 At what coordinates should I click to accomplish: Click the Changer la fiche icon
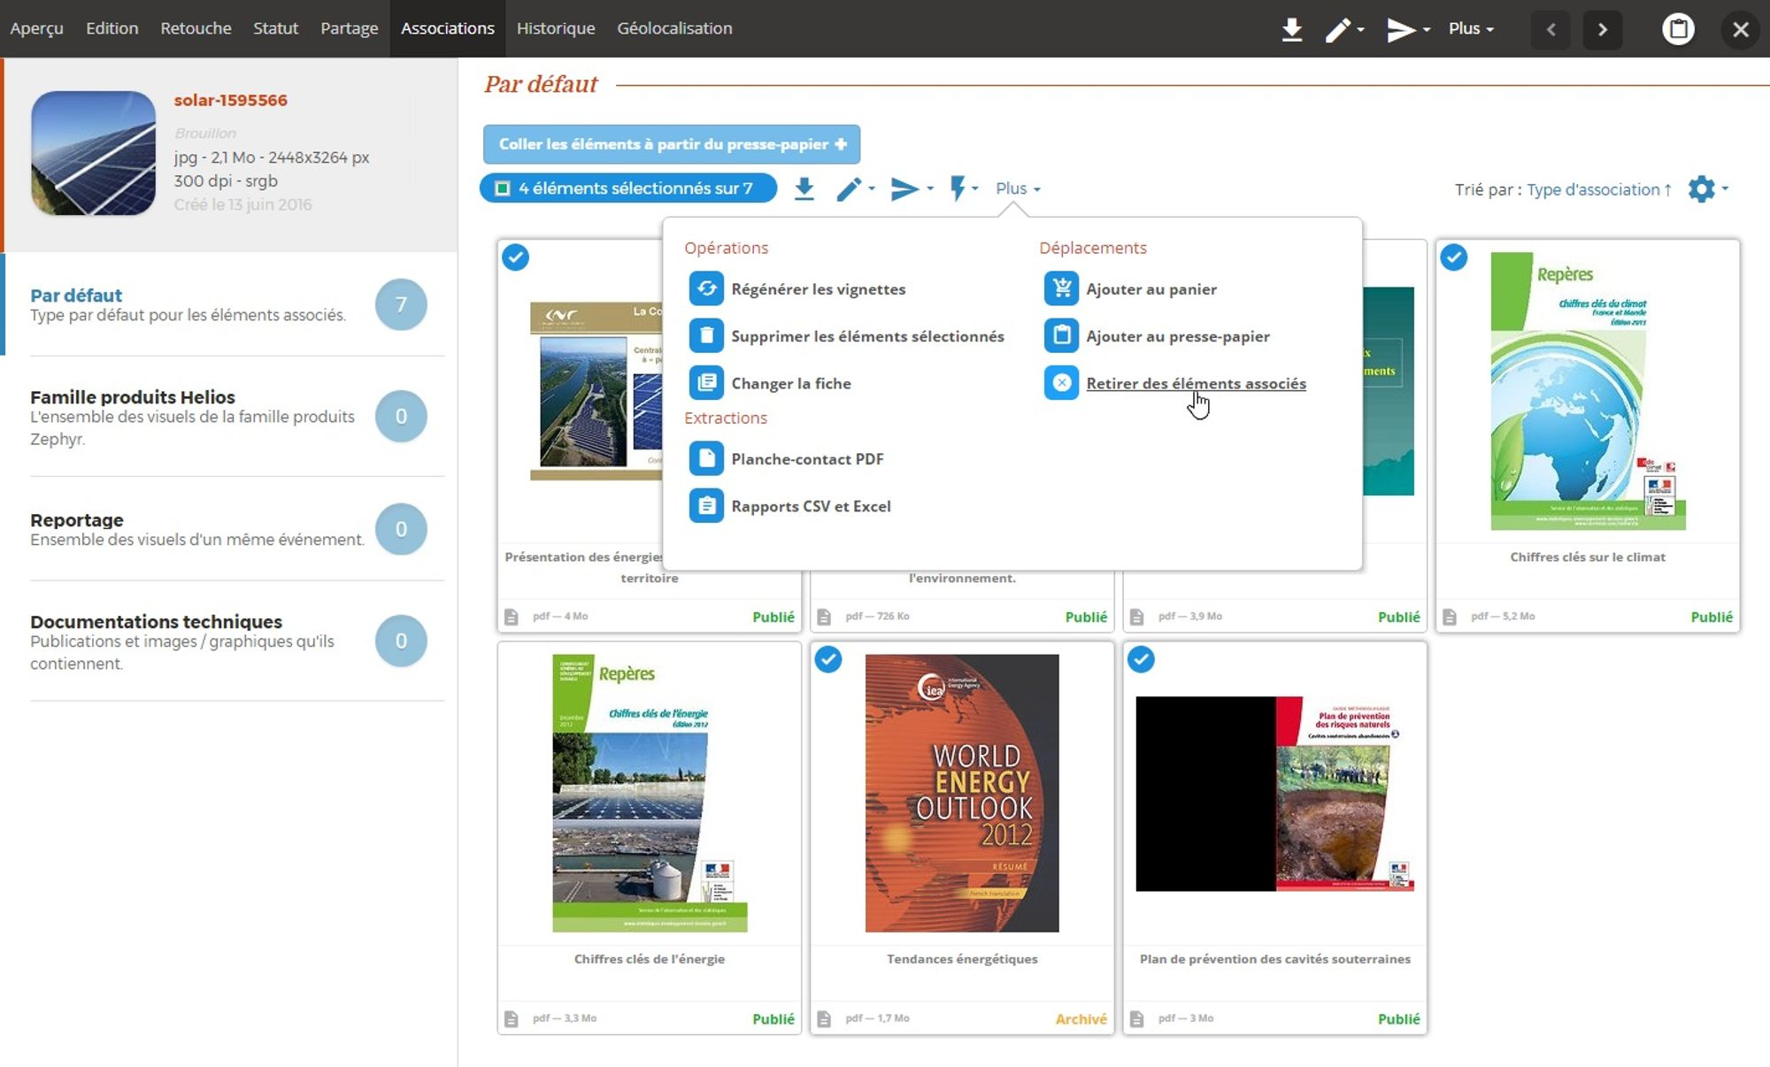click(706, 383)
